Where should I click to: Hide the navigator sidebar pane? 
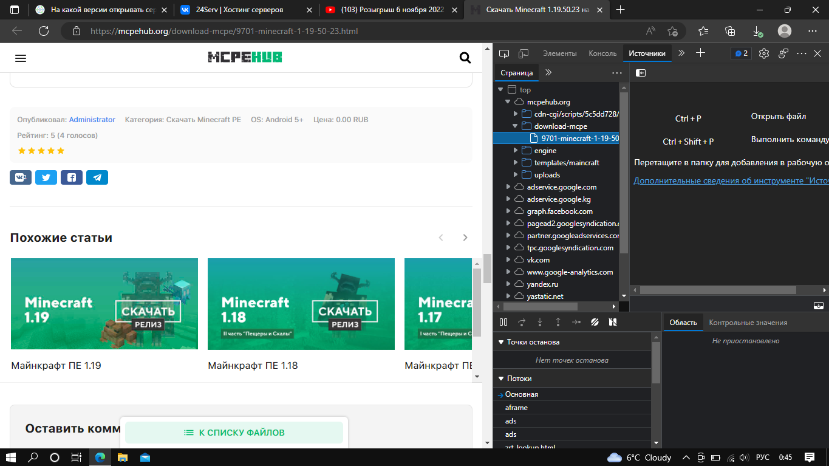tap(641, 73)
